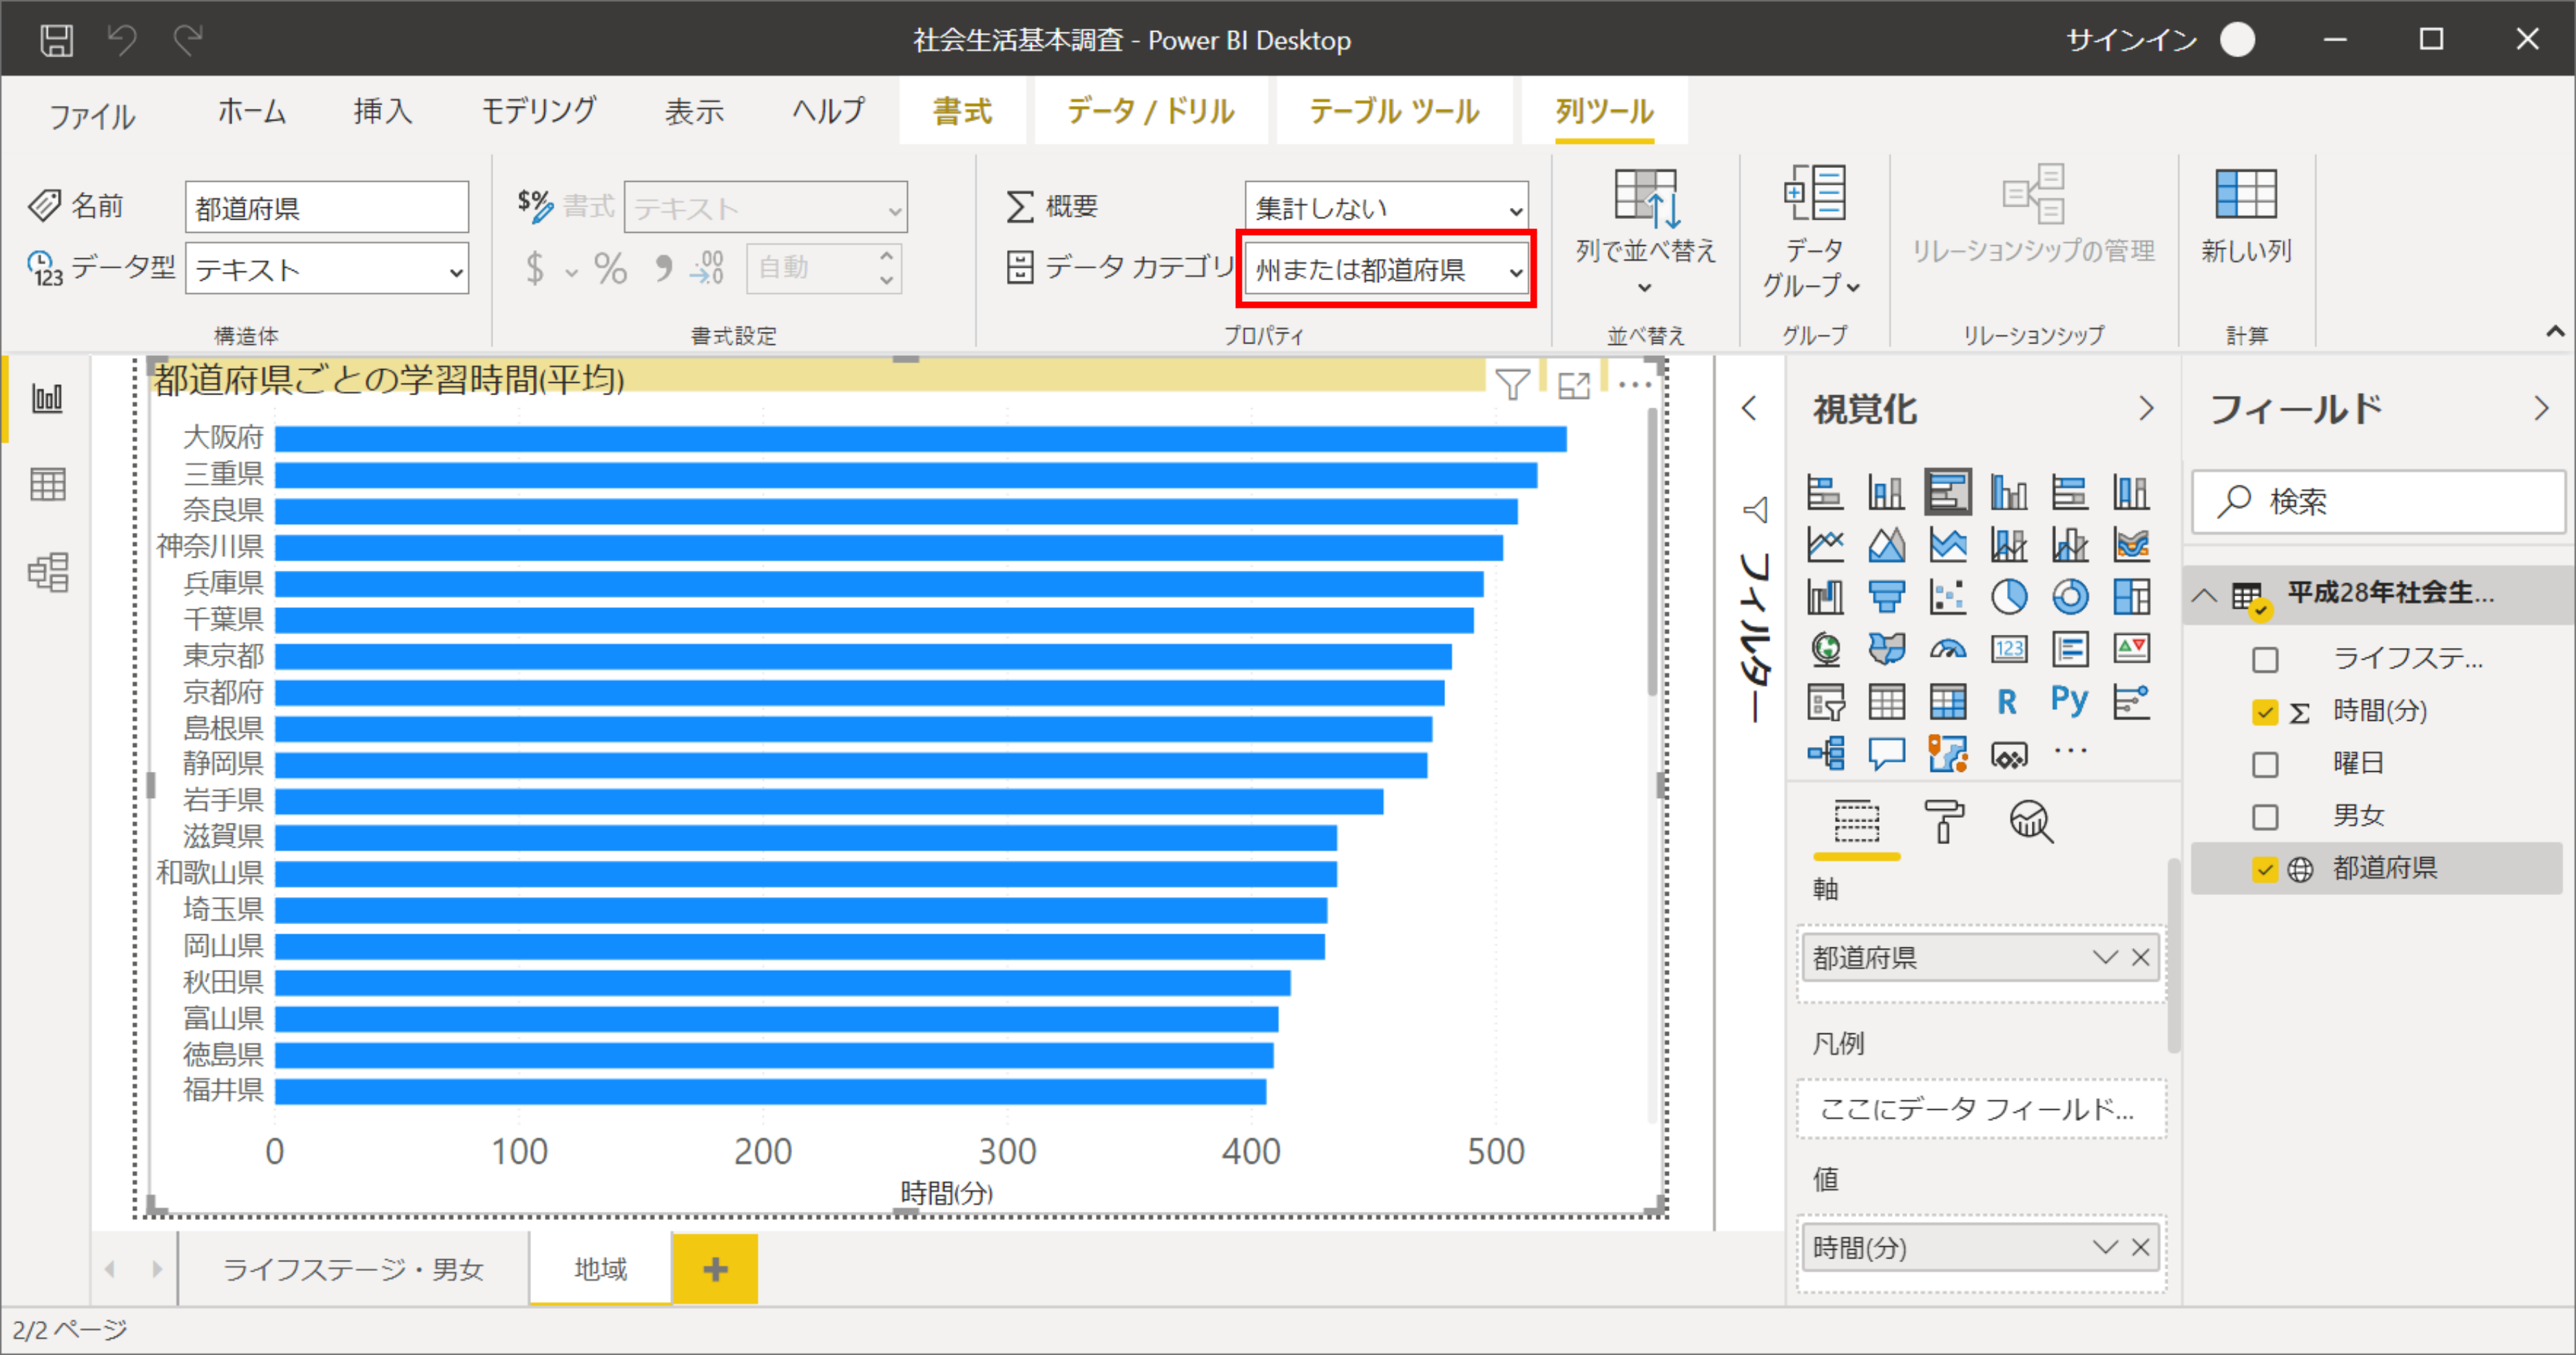Image resolution: width=2576 pixels, height=1355 pixels.
Task: Select the R script visual
Action: tap(2006, 701)
